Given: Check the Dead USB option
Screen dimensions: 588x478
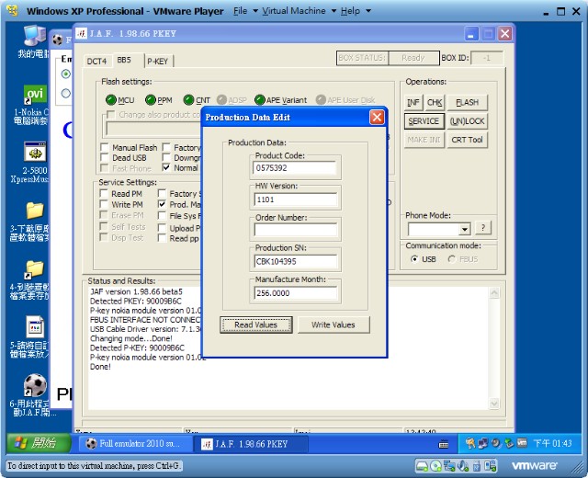Looking at the screenshot, I should coord(105,158).
